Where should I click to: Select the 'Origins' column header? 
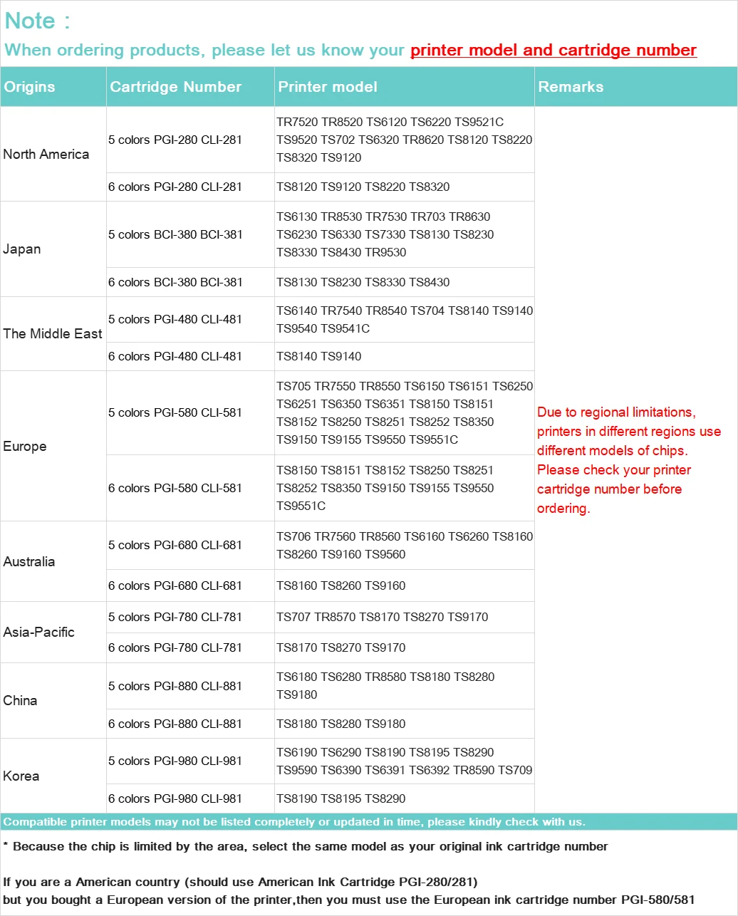point(53,87)
